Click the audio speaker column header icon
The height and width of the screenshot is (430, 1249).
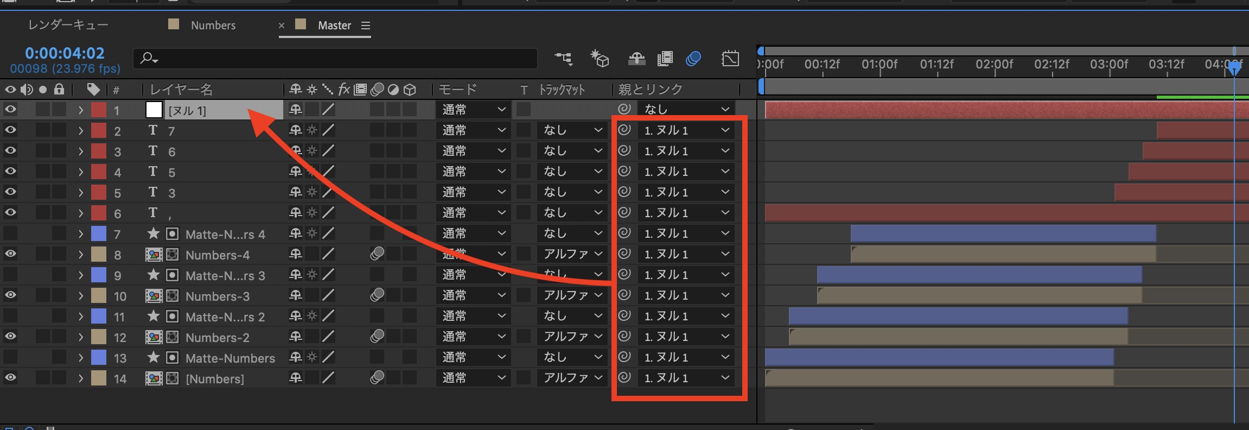click(x=27, y=89)
